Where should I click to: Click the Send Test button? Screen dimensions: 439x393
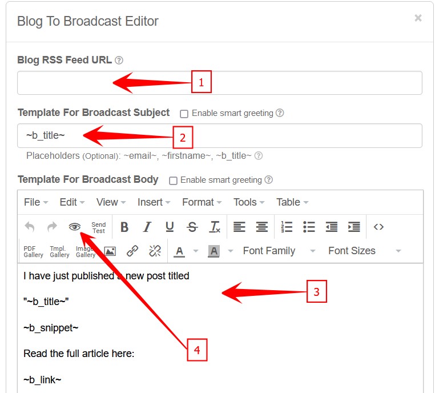99,227
